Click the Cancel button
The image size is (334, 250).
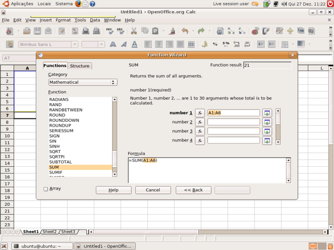(x=153, y=190)
